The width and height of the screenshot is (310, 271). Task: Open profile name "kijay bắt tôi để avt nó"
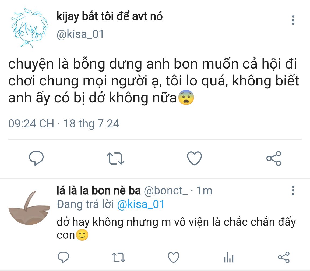[110, 17]
